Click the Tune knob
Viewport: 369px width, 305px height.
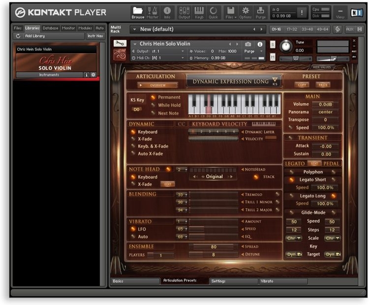click(286, 46)
